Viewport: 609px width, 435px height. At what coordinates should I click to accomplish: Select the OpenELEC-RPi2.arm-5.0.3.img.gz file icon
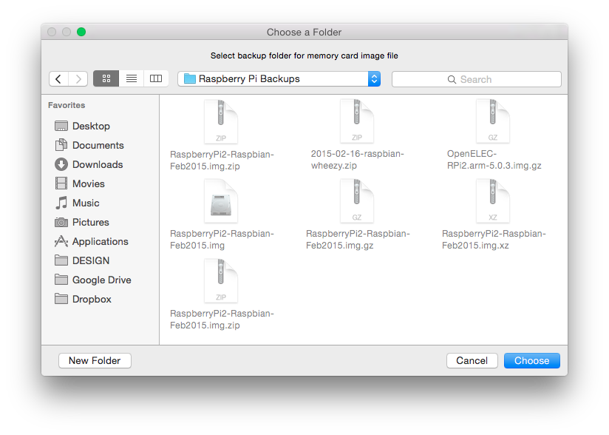493,121
